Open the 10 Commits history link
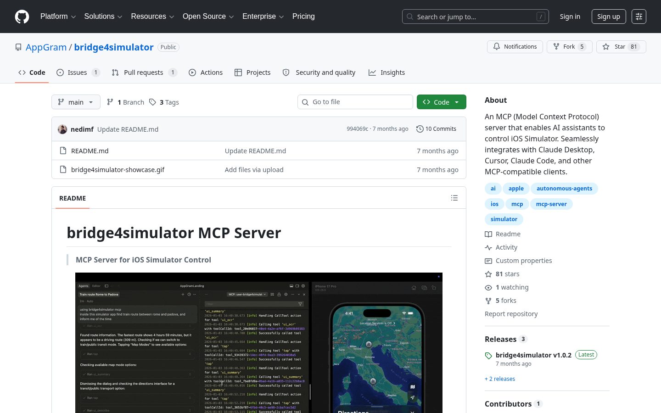The height and width of the screenshot is (413, 661). point(436,129)
